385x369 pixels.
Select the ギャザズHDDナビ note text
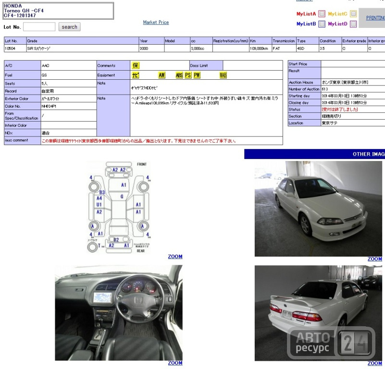click(x=144, y=88)
